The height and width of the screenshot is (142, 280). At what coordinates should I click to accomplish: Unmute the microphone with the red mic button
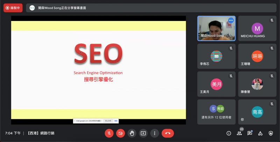tap(109, 133)
